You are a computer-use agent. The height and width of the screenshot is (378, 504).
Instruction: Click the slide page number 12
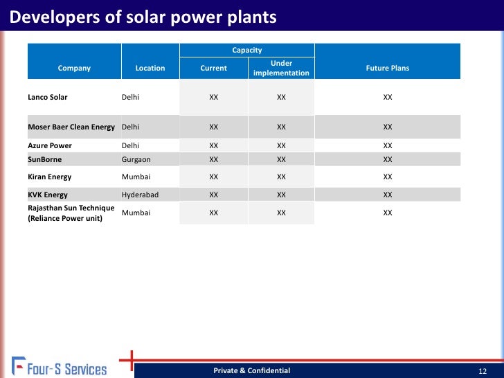tap(483, 371)
